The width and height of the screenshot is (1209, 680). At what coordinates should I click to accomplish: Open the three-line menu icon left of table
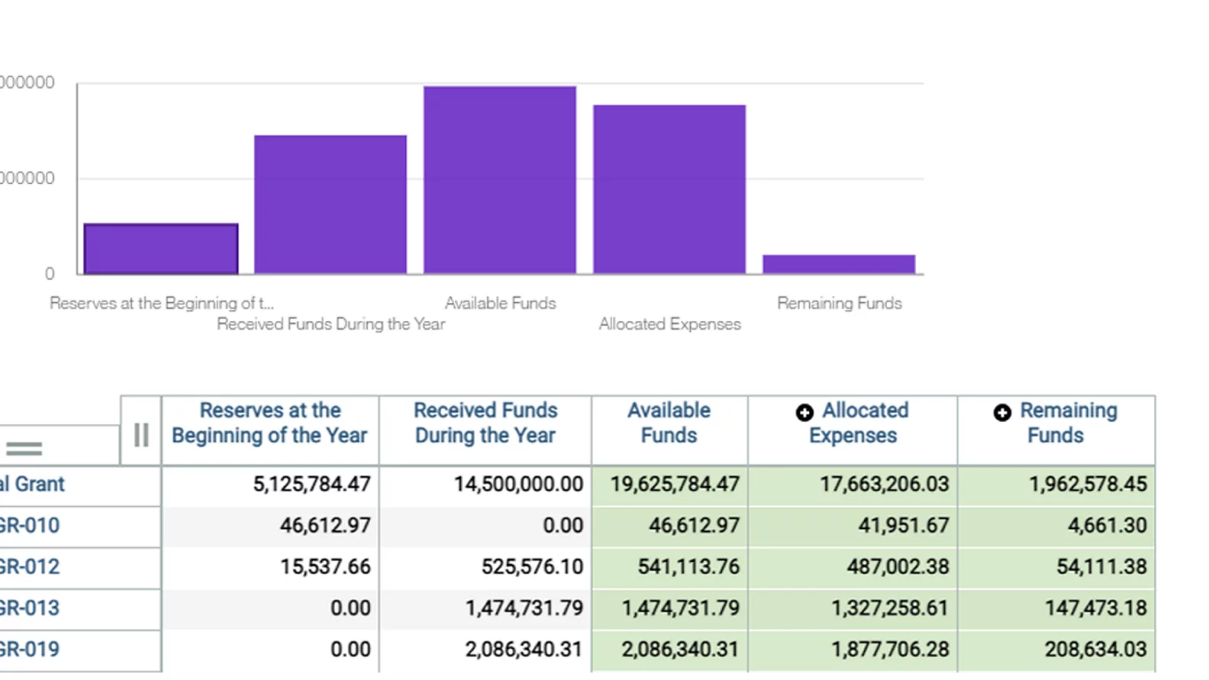(24, 449)
